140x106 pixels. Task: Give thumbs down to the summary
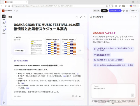(x=76, y=96)
